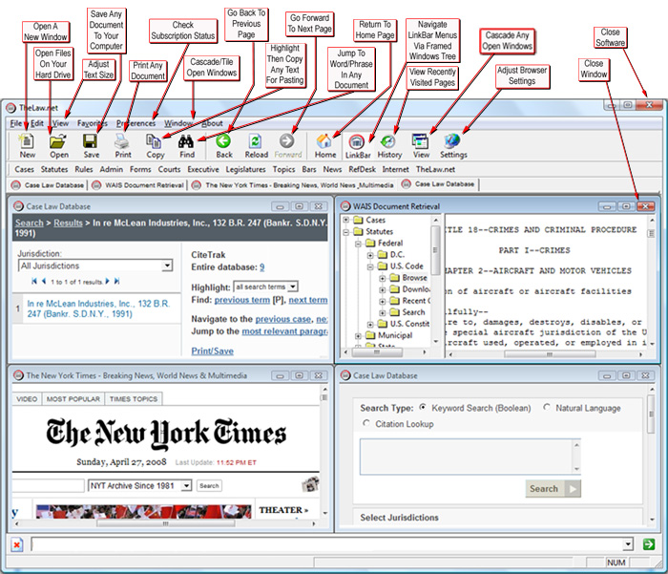Click the WAIS tree vertical scrollbar thumb
The image size is (668, 574).
[435, 250]
